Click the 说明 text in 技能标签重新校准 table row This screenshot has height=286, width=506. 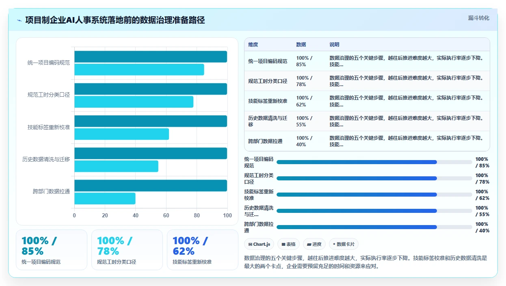pos(407,101)
